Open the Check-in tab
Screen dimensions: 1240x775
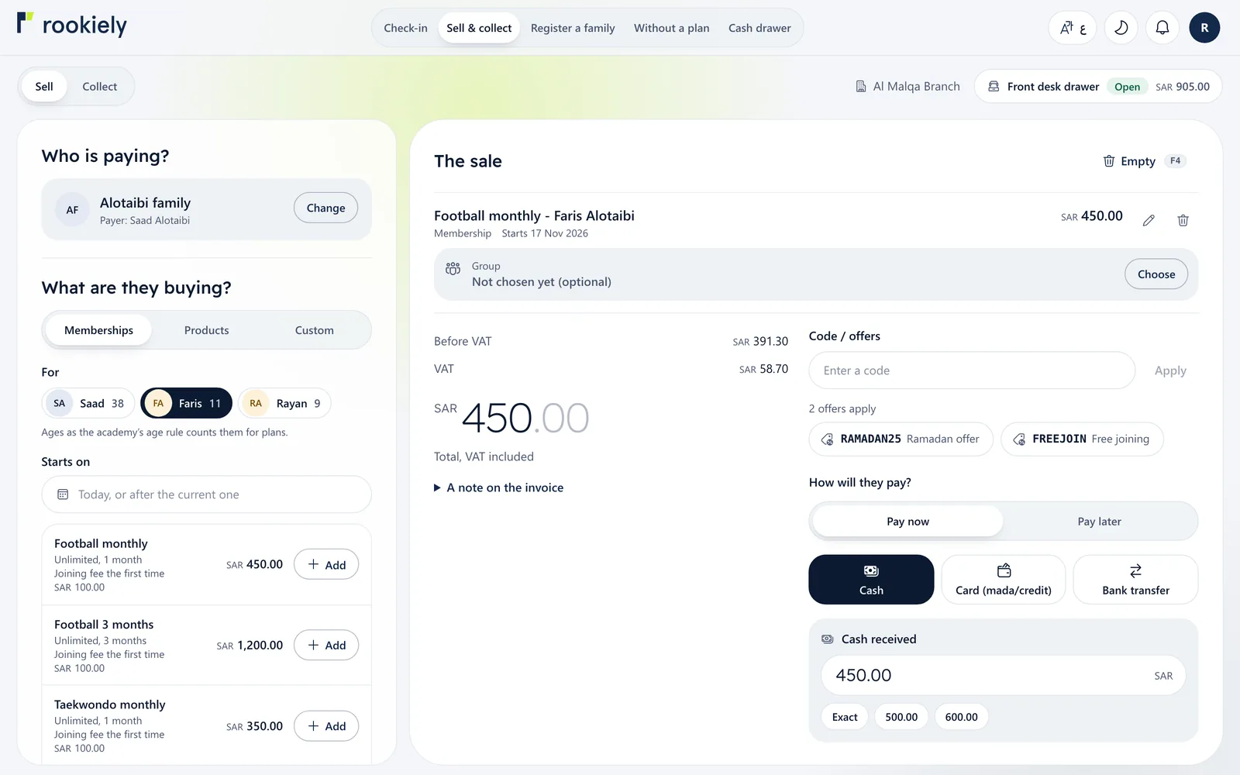[x=405, y=28]
